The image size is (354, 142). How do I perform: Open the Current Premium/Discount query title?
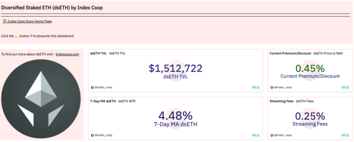tap(290, 54)
